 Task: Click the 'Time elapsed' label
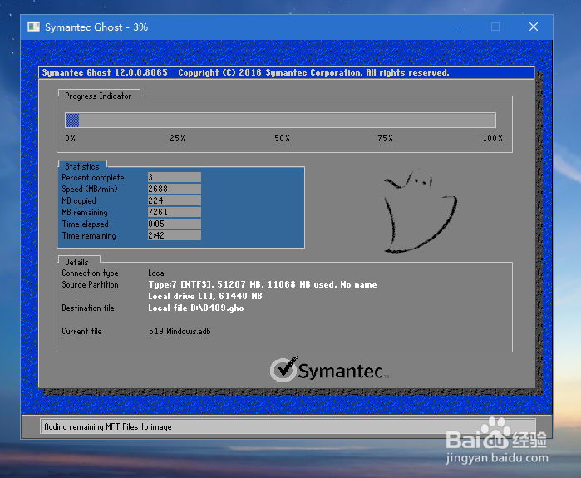click(86, 224)
